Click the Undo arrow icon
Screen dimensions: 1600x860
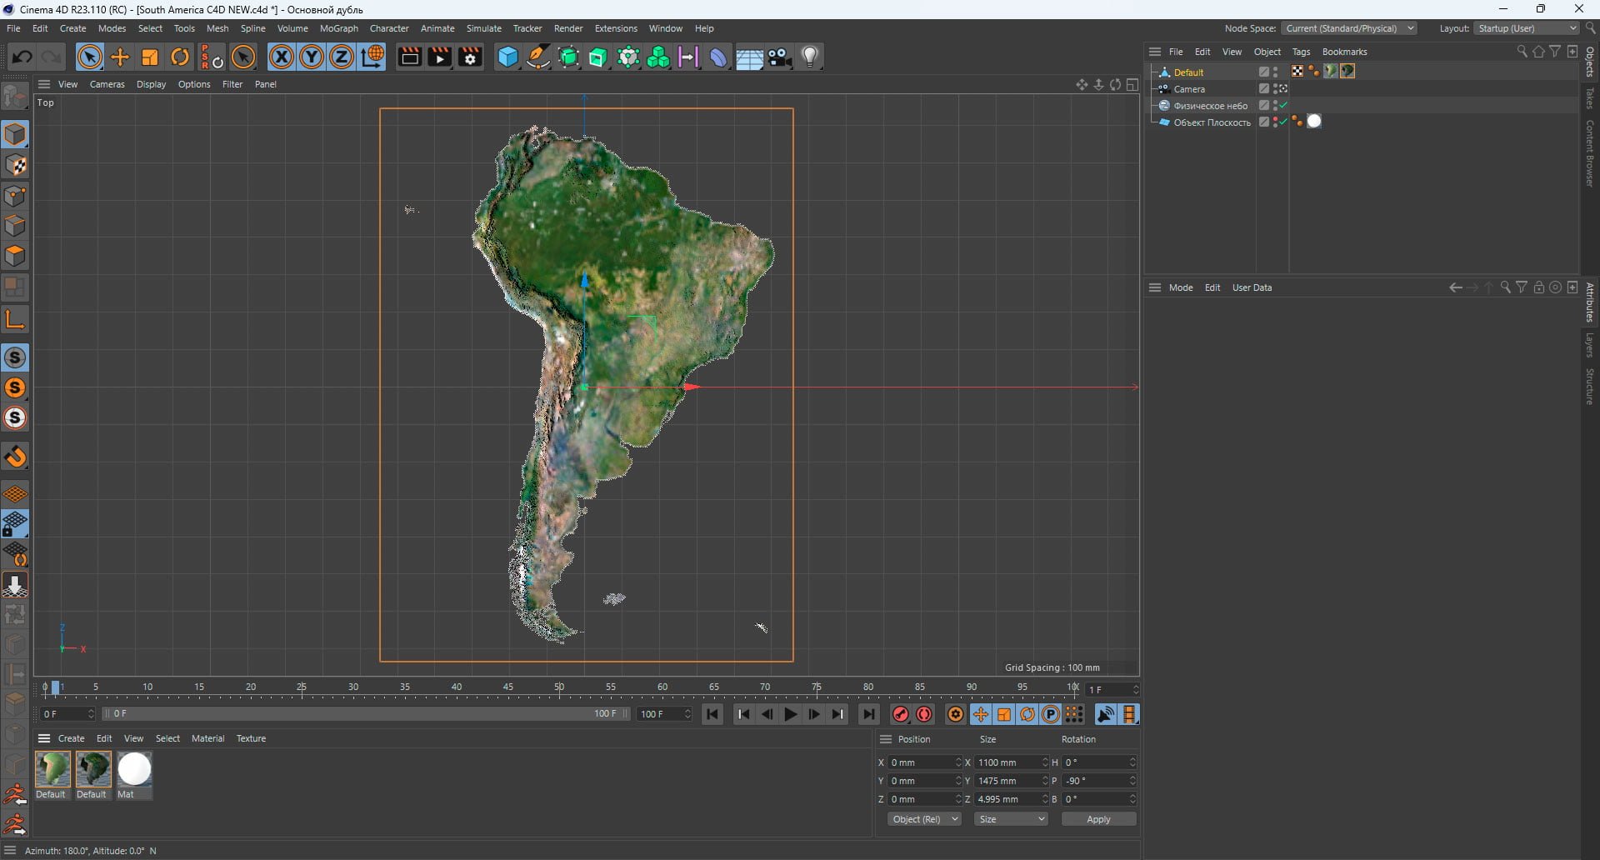[x=22, y=57]
